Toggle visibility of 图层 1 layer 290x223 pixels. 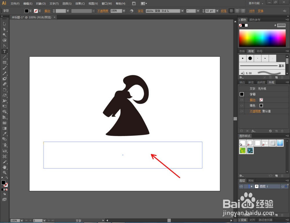(x=241, y=186)
